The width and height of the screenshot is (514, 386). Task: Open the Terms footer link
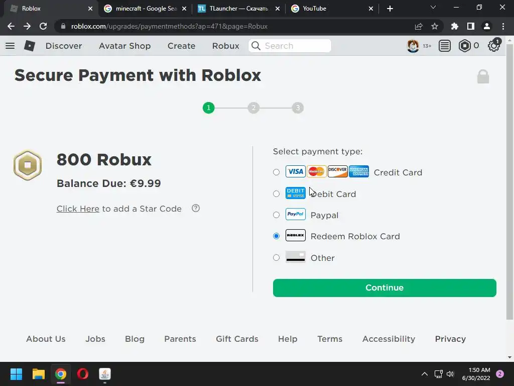point(330,339)
